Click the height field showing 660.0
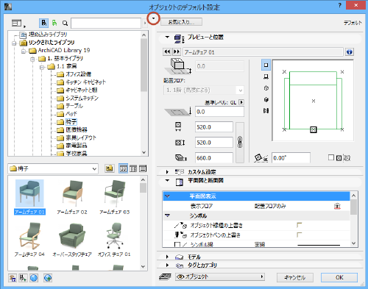Viewport: 368px width, 289px height. click(214, 158)
